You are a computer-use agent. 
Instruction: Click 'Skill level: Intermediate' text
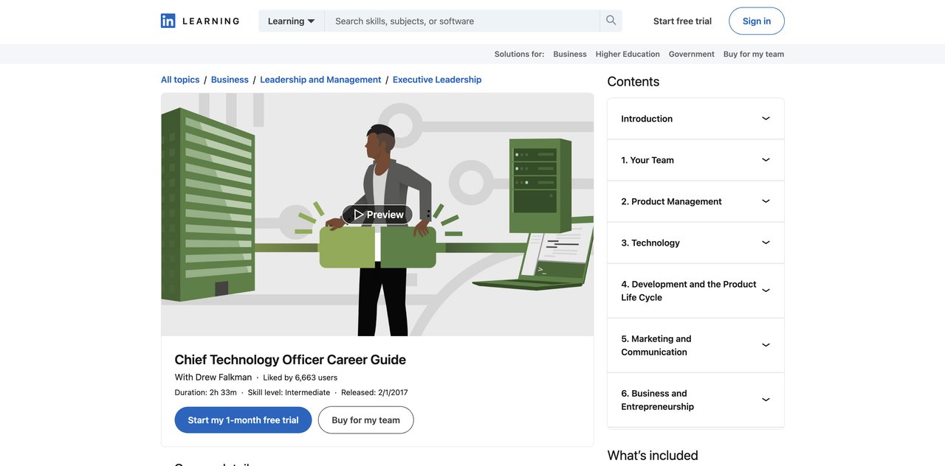click(x=289, y=392)
